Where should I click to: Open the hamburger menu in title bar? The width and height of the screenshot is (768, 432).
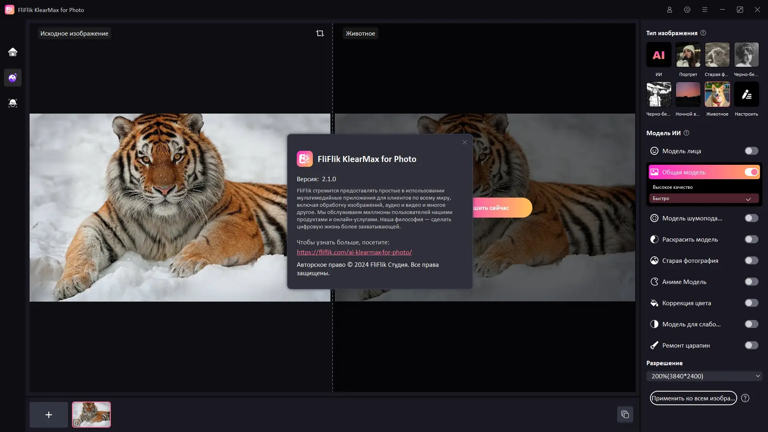tap(705, 10)
